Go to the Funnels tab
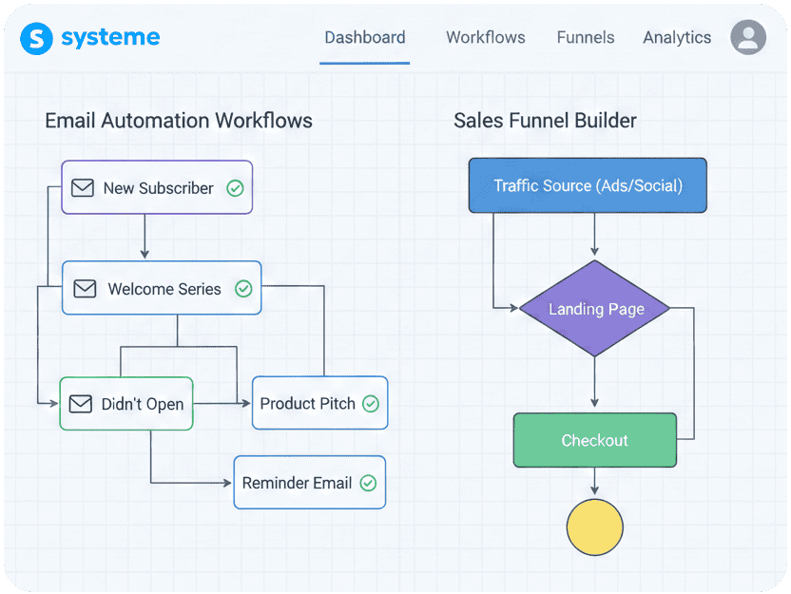 coord(586,38)
